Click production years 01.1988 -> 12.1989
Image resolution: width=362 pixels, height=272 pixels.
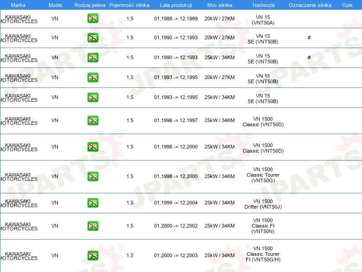tap(176, 19)
